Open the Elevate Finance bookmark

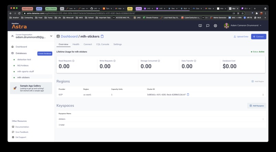[150, 17]
